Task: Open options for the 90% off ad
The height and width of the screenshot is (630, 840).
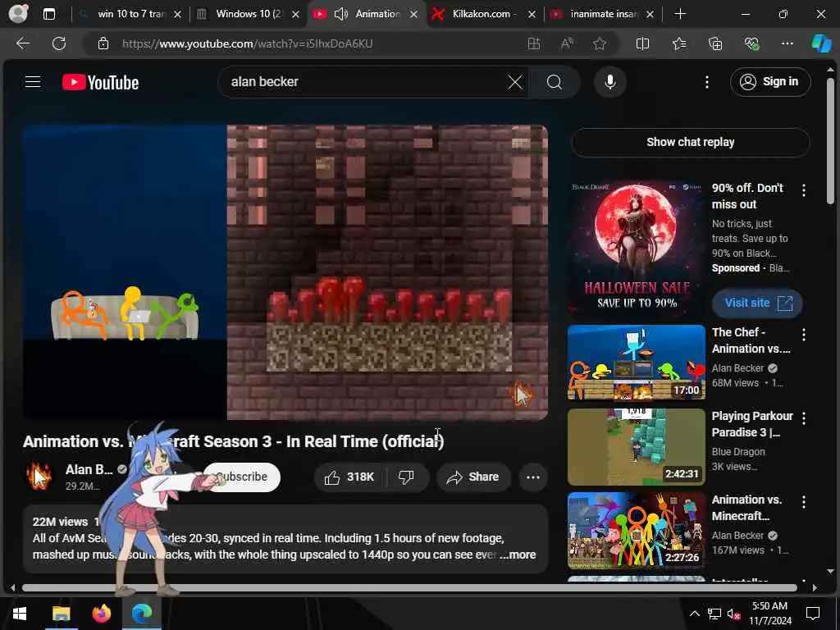Action: [804, 190]
